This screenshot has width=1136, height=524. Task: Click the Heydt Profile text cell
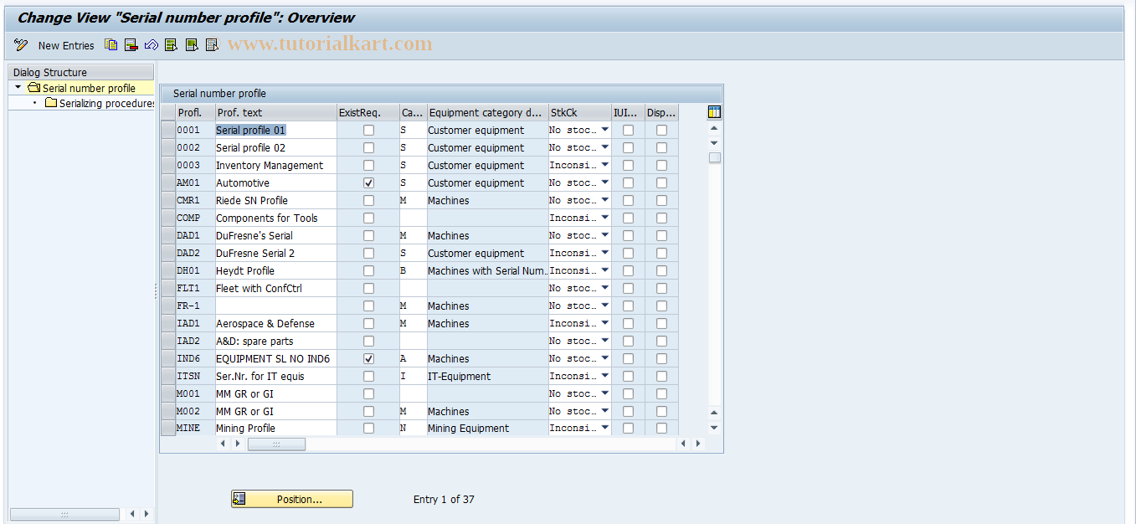[x=275, y=270]
